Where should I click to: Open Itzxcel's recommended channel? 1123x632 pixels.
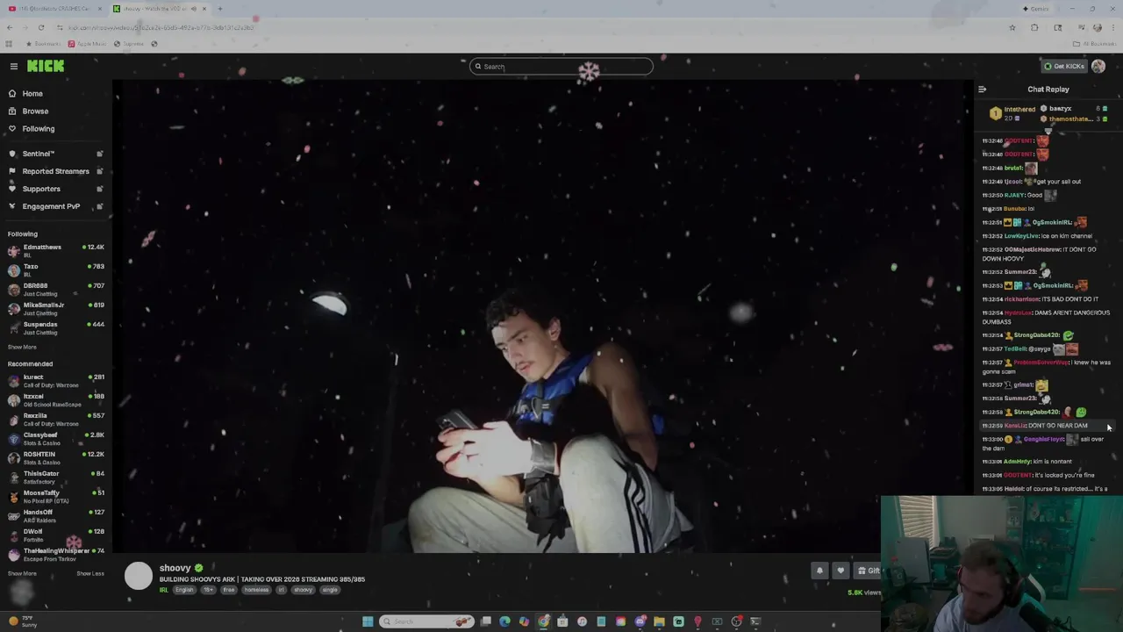(56, 399)
